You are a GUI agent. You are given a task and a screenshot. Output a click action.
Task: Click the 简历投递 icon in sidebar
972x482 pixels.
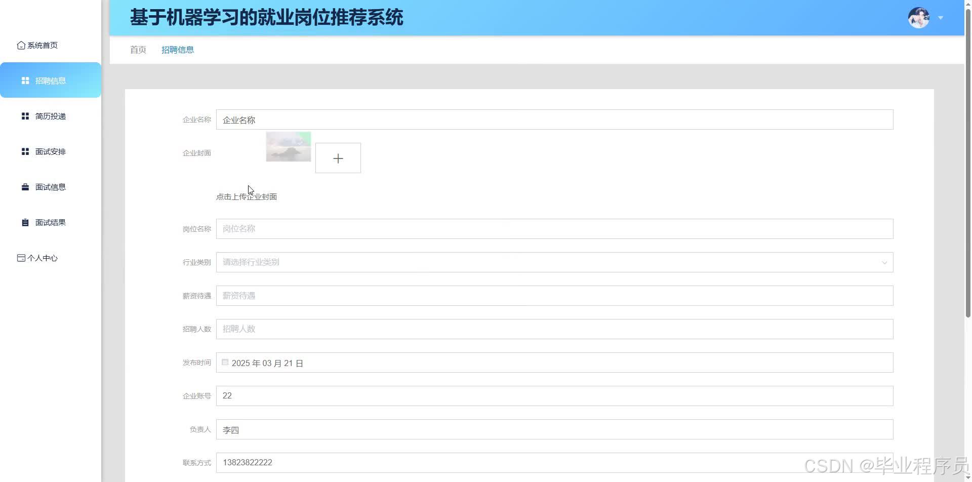25,116
